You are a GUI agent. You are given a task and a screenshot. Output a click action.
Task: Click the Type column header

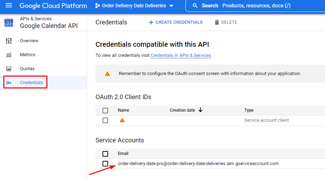[x=249, y=110]
